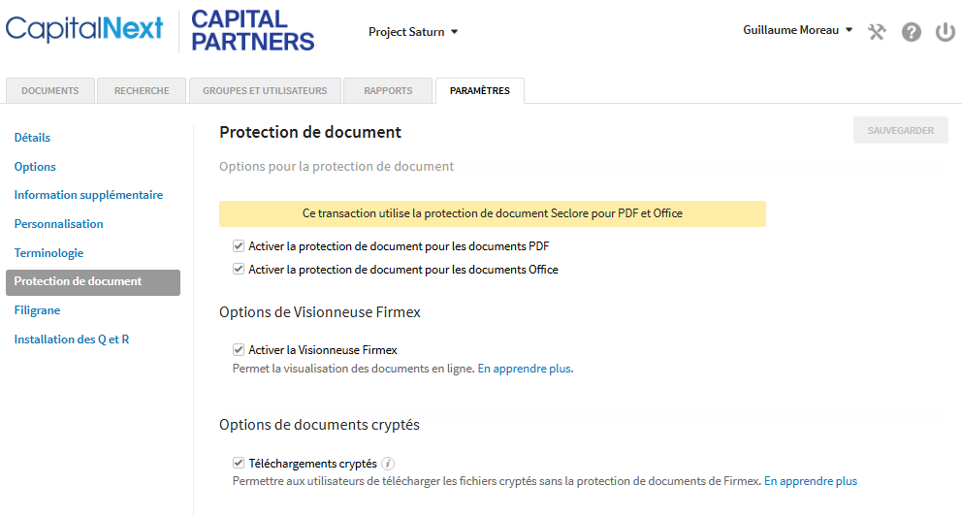Open the Project Saturn dropdown
962x517 pixels.
click(413, 32)
